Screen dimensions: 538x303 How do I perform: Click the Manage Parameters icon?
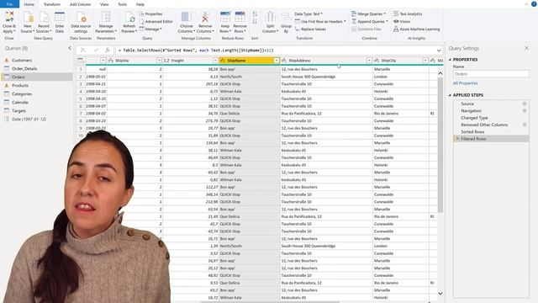pyautogui.click(x=106, y=17)
